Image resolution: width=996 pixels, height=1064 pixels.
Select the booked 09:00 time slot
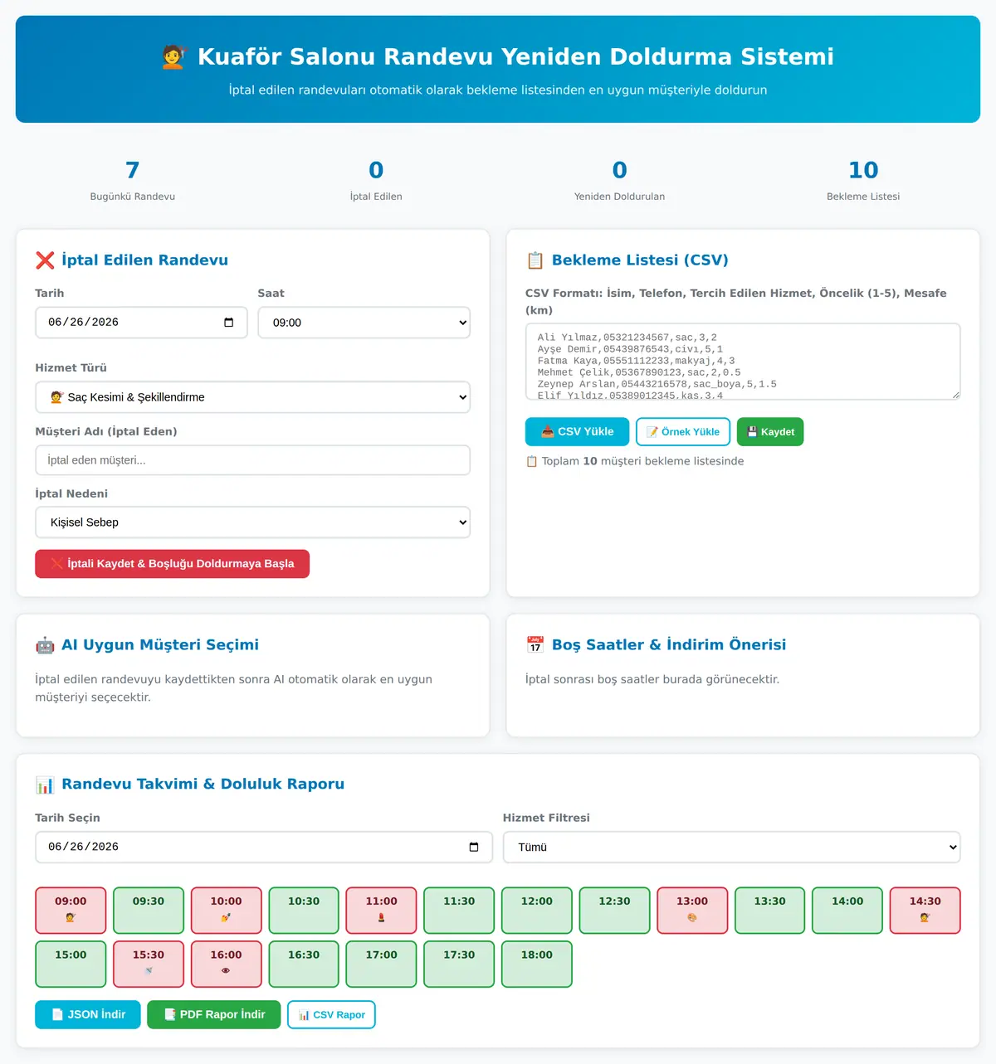coord(71,911)
